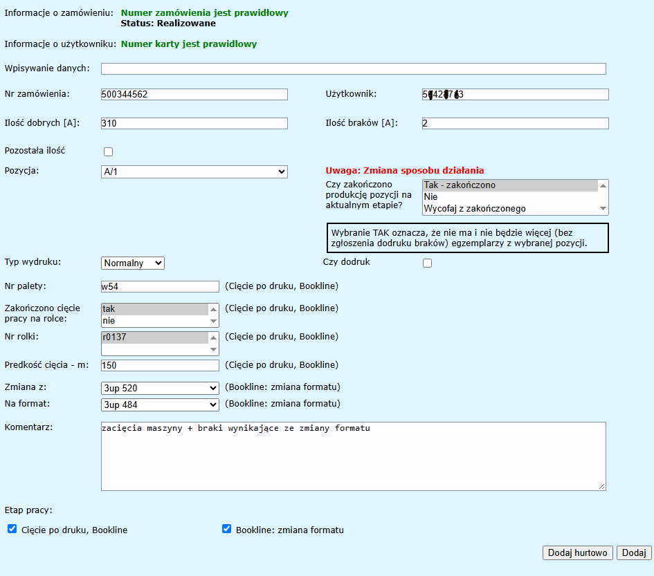This screenshot has height=576, width=654.
Task: Tick the Pozostała ilość checkbox
Action: pos(109,151)
